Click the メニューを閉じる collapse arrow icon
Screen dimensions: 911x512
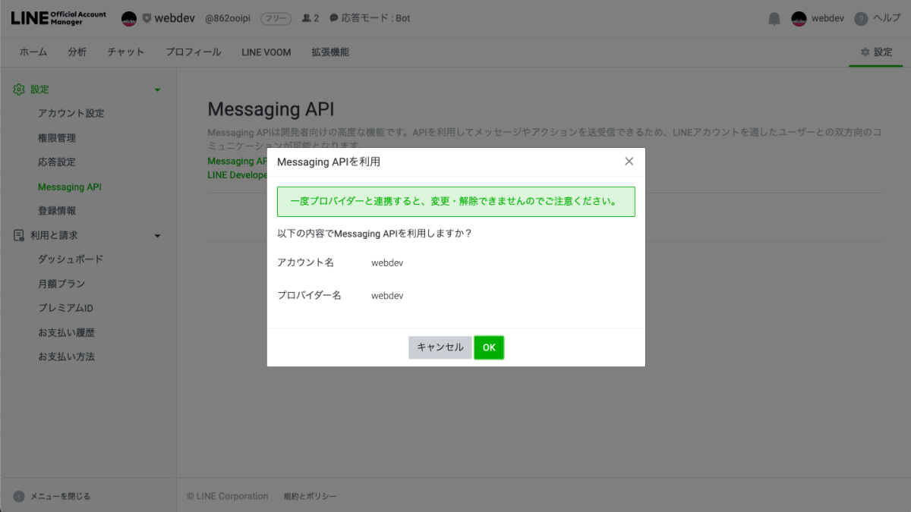[x=19, y=496]
